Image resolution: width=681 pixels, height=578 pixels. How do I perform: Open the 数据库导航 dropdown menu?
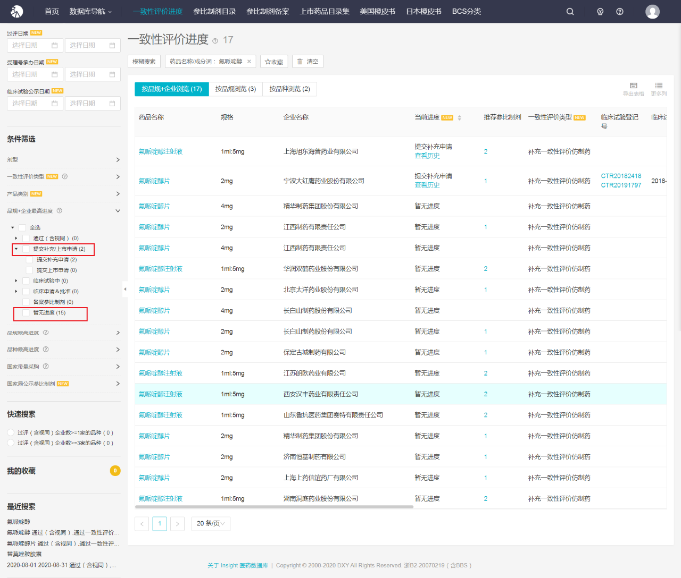(90, 11)
